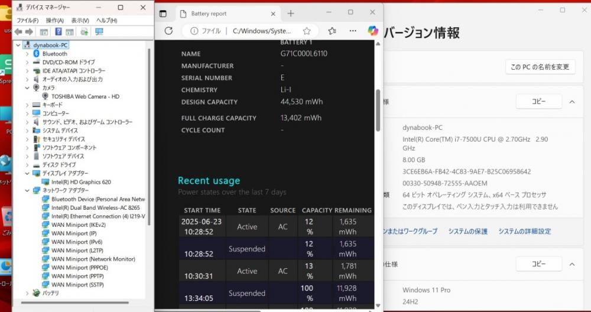This screenshot has width=591, height=312.
Task: Open a new tab in Edge
Action: [291, 14]
